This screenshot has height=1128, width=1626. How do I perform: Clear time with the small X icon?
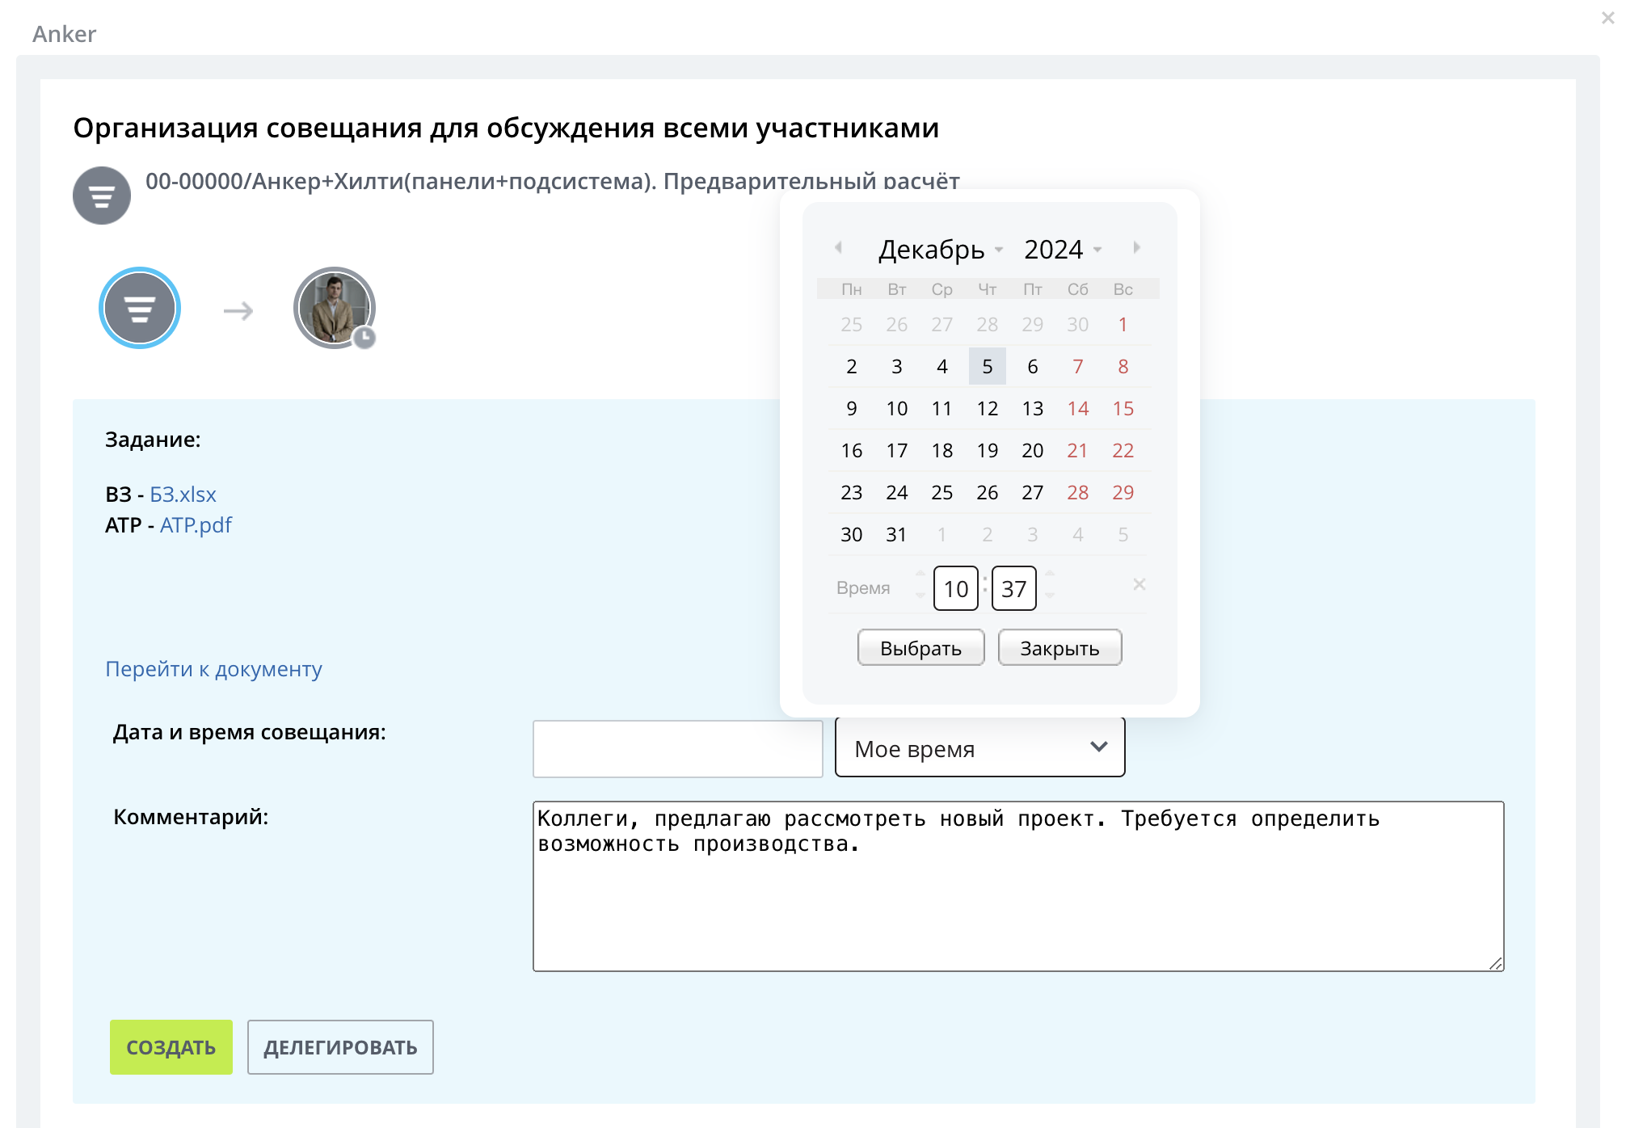click(1139, 584)
